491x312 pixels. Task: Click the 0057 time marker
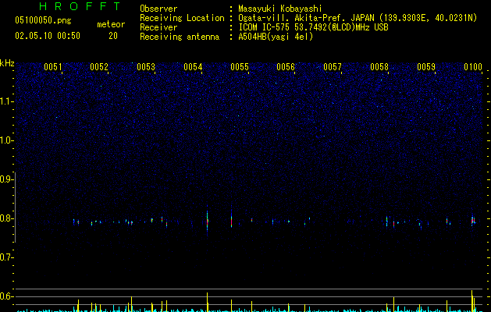(333, 67)
